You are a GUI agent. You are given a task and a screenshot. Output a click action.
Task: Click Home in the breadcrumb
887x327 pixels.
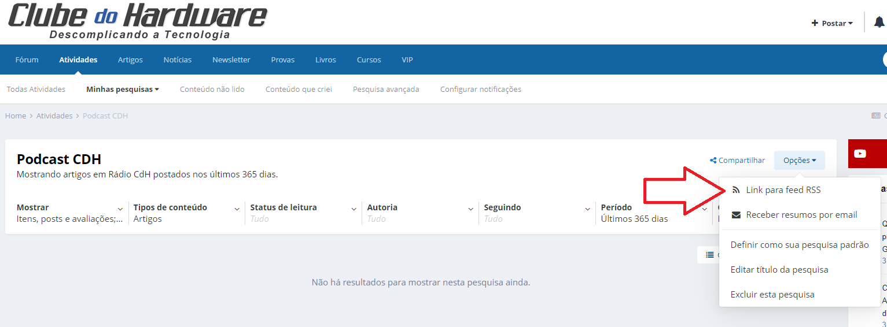16,116
